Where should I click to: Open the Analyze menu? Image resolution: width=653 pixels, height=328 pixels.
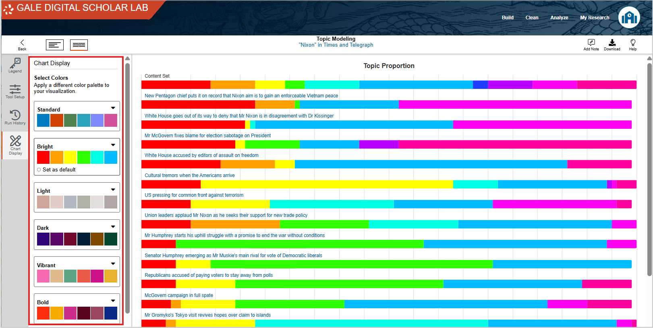[x=559, y=18]
